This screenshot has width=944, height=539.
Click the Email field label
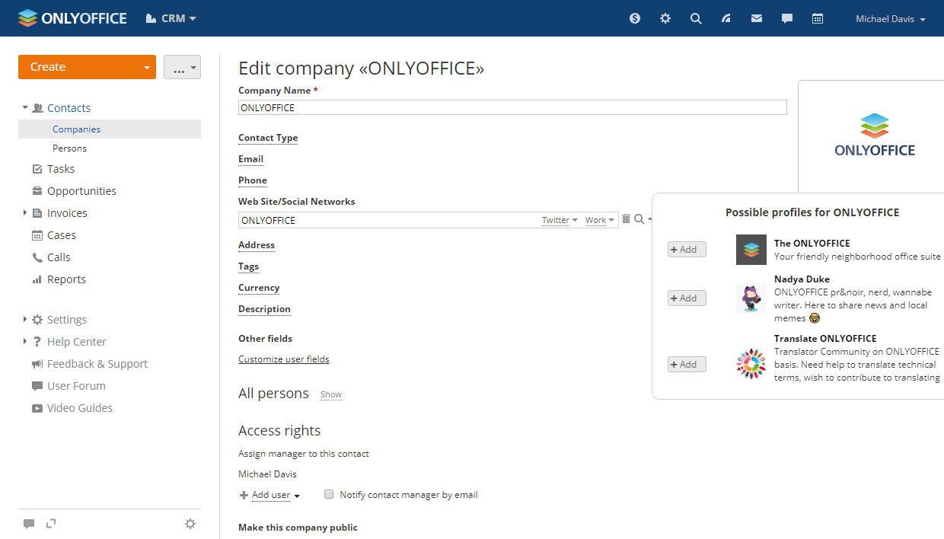251,159
